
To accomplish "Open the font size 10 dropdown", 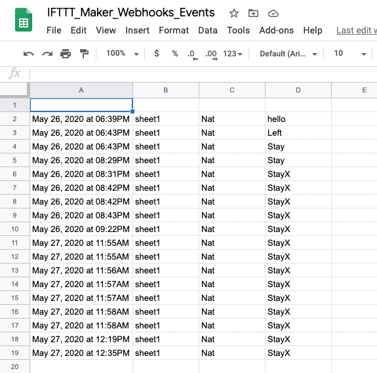I will coord(350,53).
